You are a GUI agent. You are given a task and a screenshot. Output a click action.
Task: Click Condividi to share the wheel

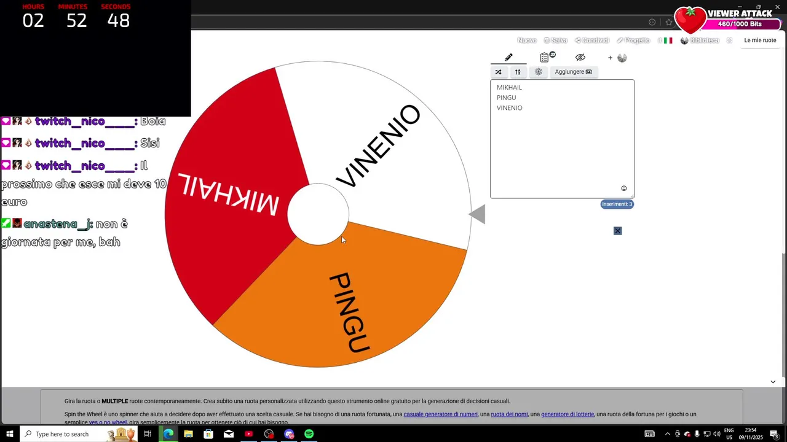(x=592, y=41)
